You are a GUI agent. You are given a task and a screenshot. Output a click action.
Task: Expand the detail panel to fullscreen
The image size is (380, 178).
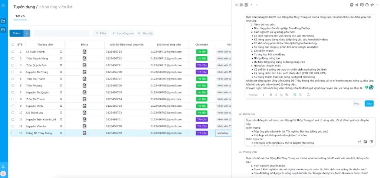pos(241,5)
